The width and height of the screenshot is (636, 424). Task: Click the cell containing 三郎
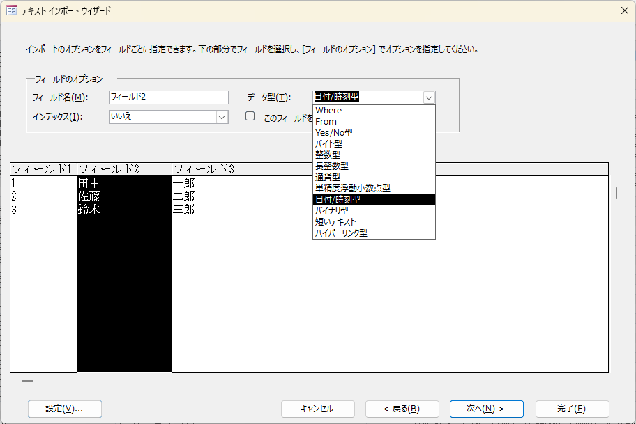coord(183,210)
